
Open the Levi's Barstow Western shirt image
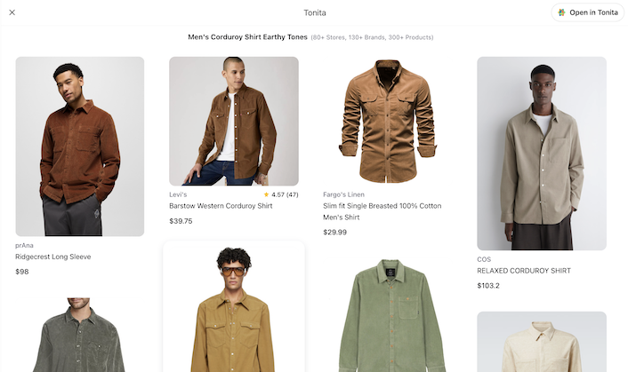234,121
